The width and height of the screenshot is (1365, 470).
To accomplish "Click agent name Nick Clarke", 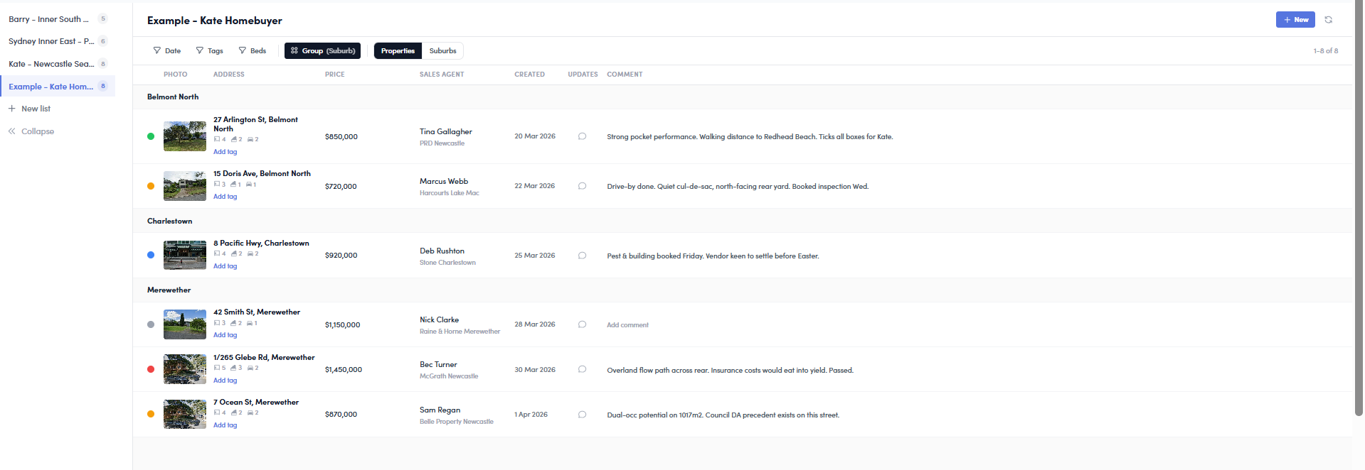I will click(x=439, y=319).
